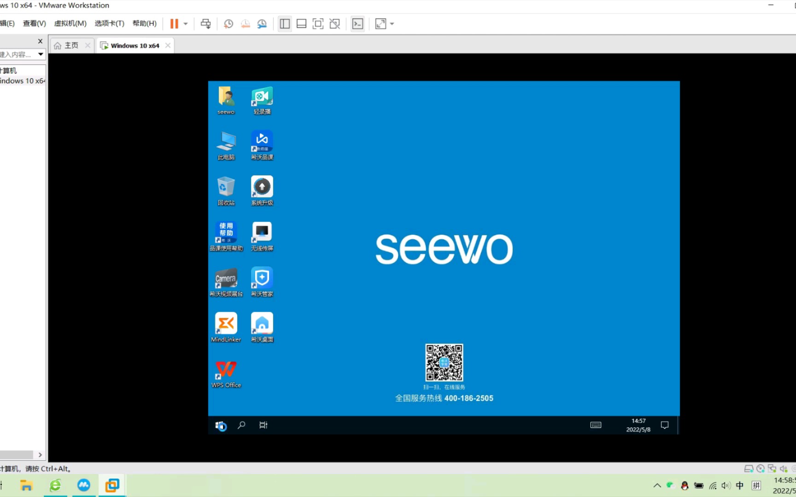Image resolution: width=796 pixels, height=497 pixels.
Task: Click the library search input field
Action: click(18, 54)
